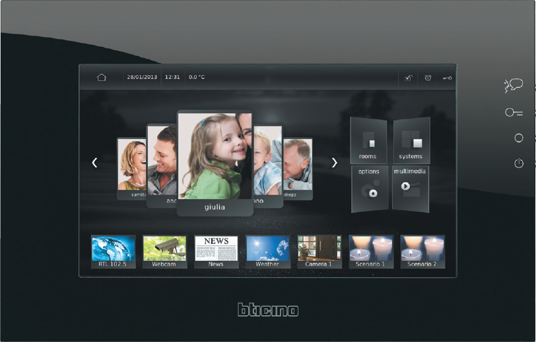Open the News shortcut
The width and height of the screenshot is (536, 342).
coord(216,252)
